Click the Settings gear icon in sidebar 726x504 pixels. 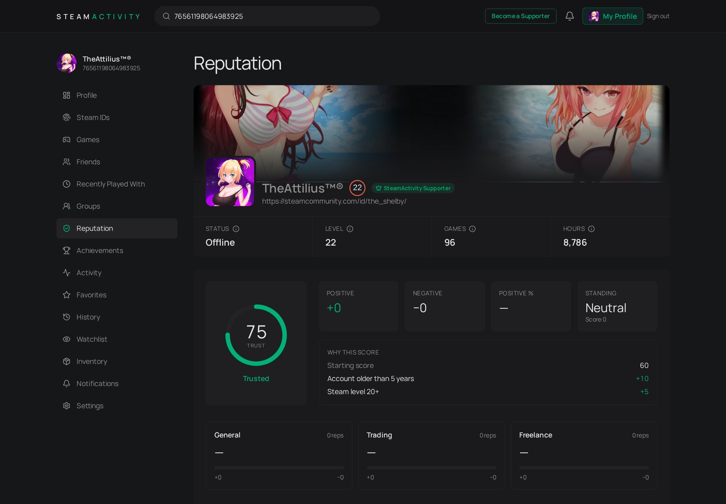point(67,406)
